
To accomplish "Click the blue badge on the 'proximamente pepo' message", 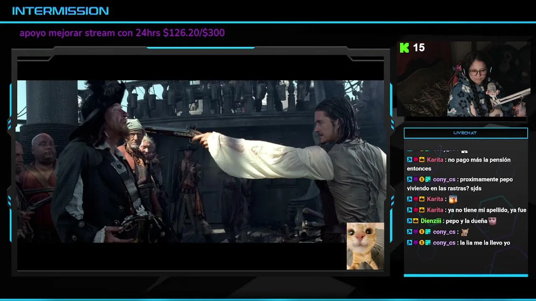I will pos(410,179).
